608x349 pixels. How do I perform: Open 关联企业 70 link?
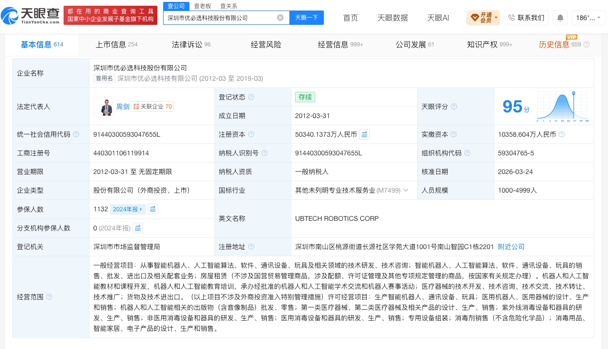tap(152, 107)
